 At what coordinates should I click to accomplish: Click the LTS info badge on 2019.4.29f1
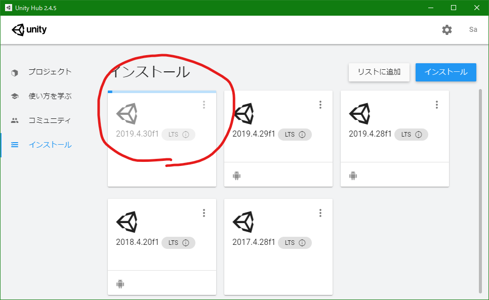click(295, 135)
